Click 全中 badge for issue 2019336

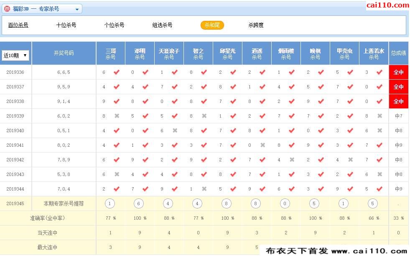coord(399,72)
